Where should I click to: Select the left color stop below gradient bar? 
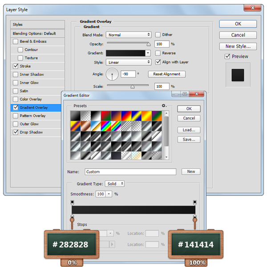(72, 218)
